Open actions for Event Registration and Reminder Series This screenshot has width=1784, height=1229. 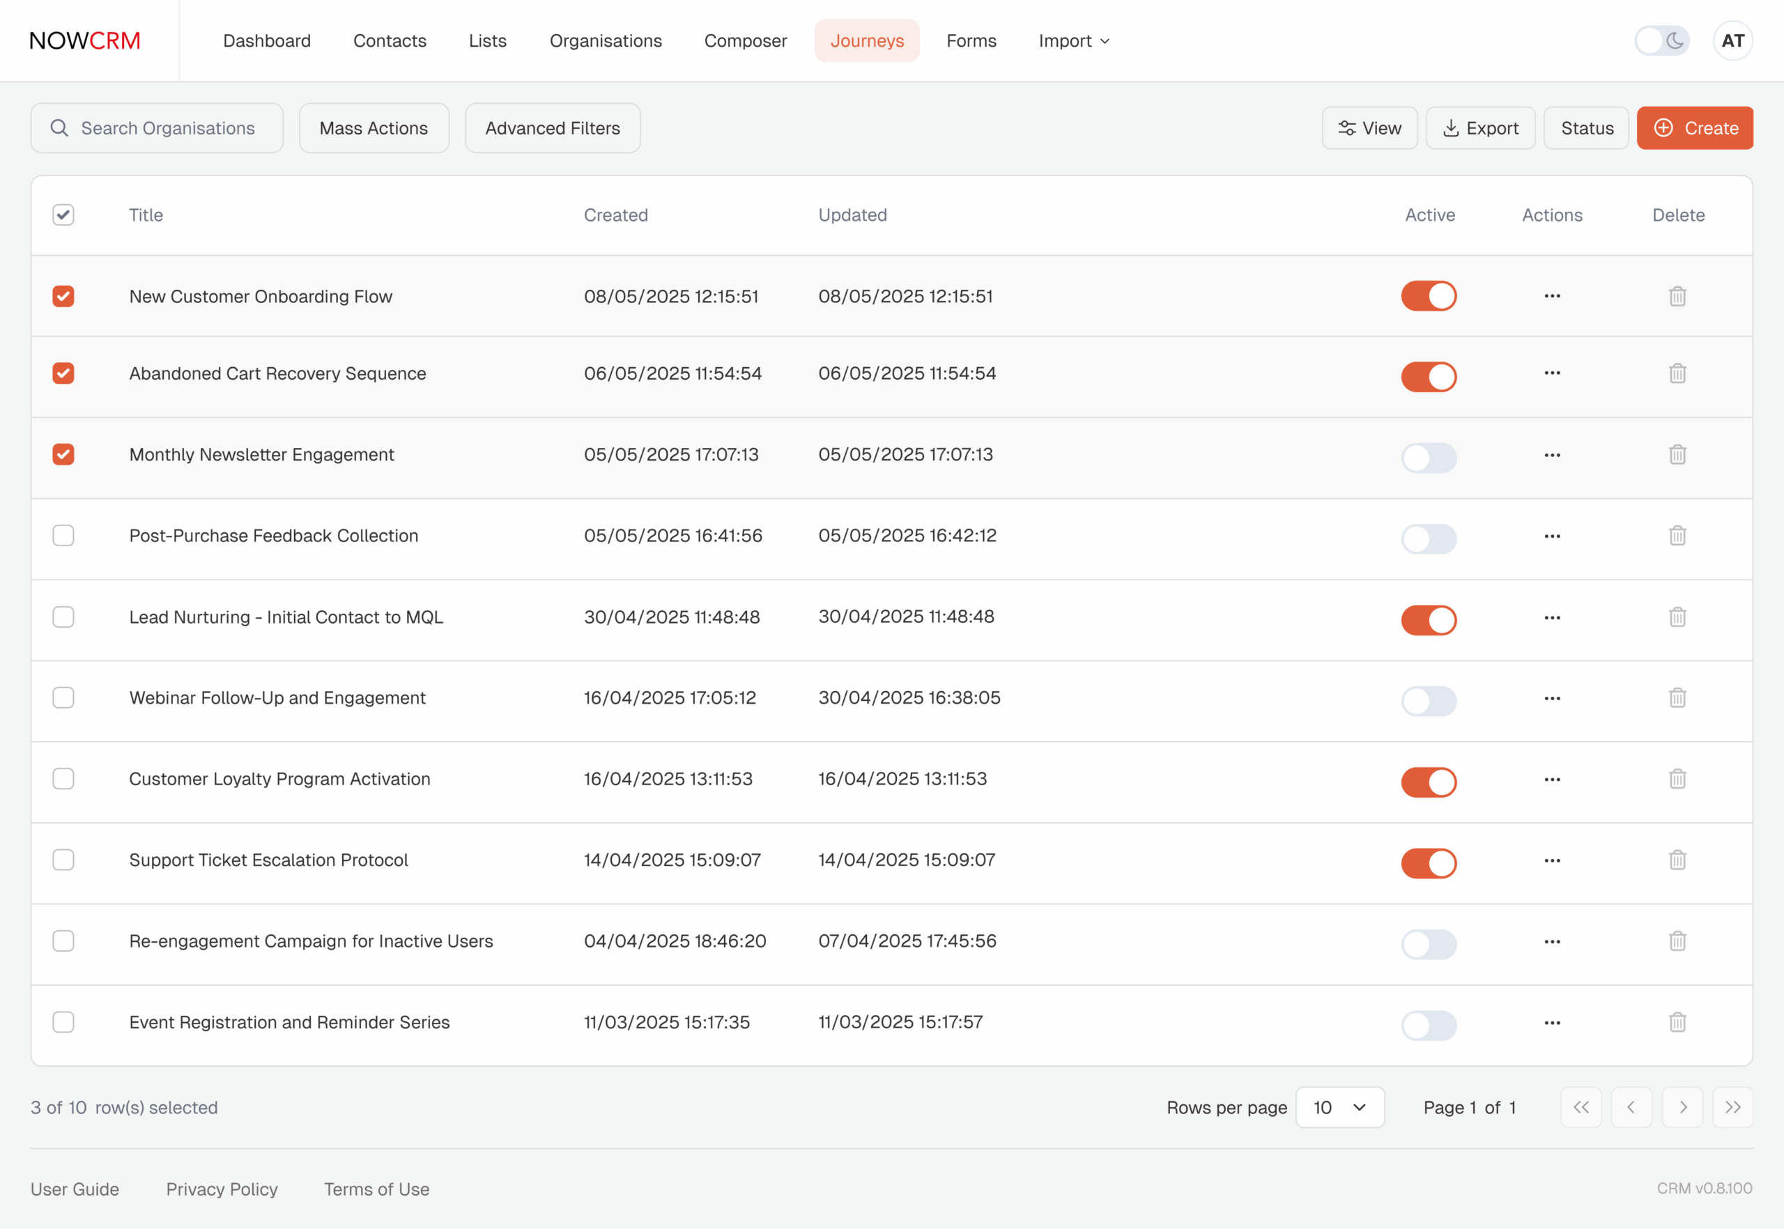(x=1552, y=1023)
